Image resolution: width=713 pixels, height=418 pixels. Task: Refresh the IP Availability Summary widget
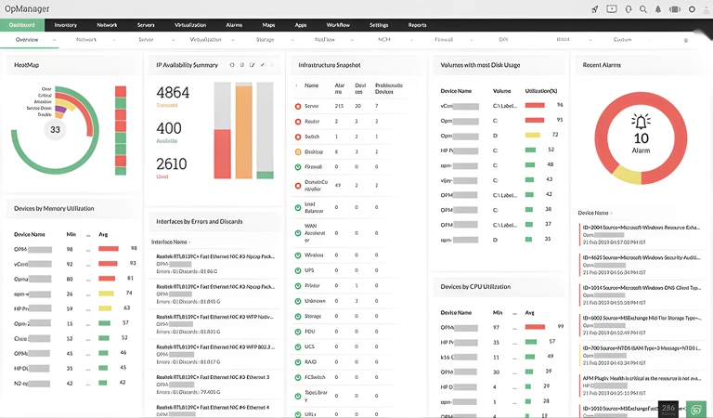tap(232, 65)
